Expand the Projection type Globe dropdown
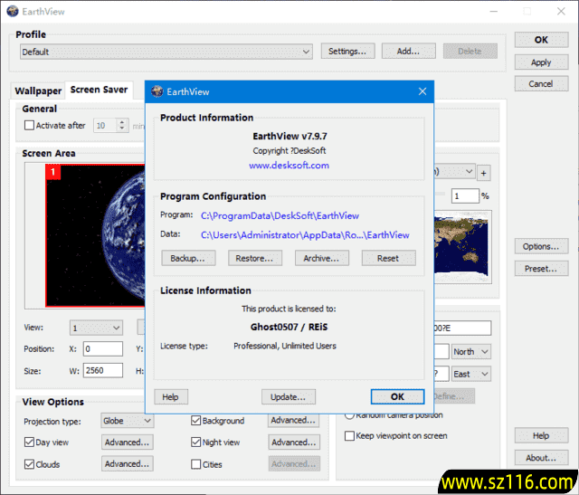The height and width of the screenshot is (495, 579). pyautogui.click(x=127, y=421)
